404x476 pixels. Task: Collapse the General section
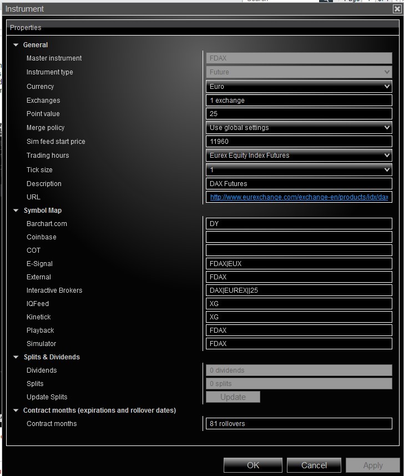tap(16, 45)
